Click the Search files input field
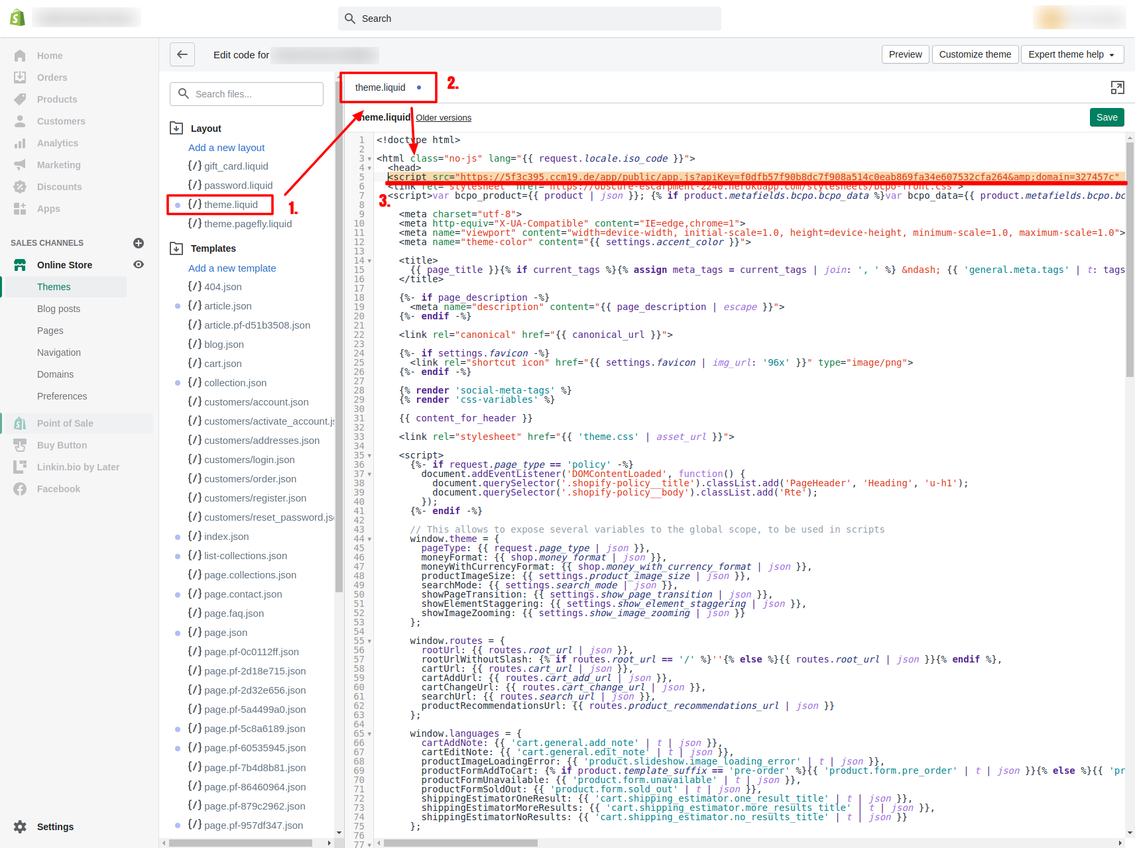 (246, 93)
